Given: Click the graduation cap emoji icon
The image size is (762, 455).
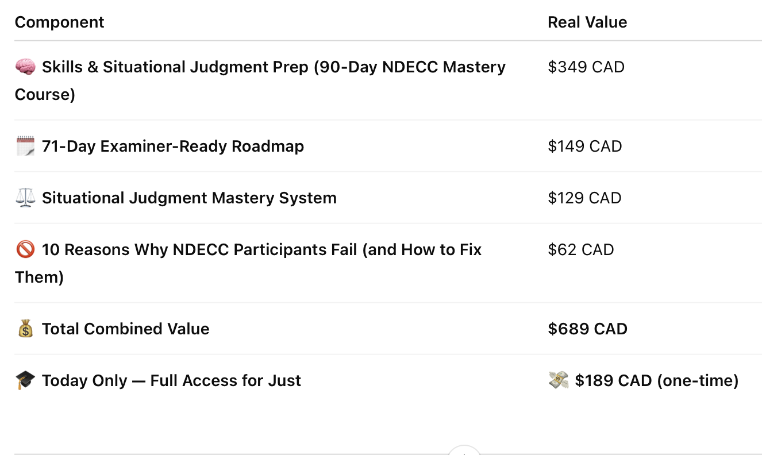Looking at the screenshot, I should pos(25,381).
